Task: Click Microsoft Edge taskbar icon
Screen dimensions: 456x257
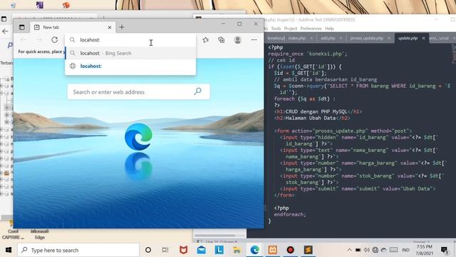Action: pyautogui.click(x=255, y=250)
